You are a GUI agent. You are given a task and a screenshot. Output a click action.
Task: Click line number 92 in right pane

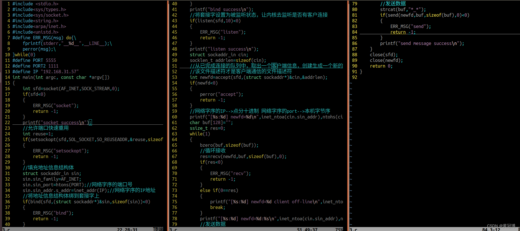tap(355, 77)
